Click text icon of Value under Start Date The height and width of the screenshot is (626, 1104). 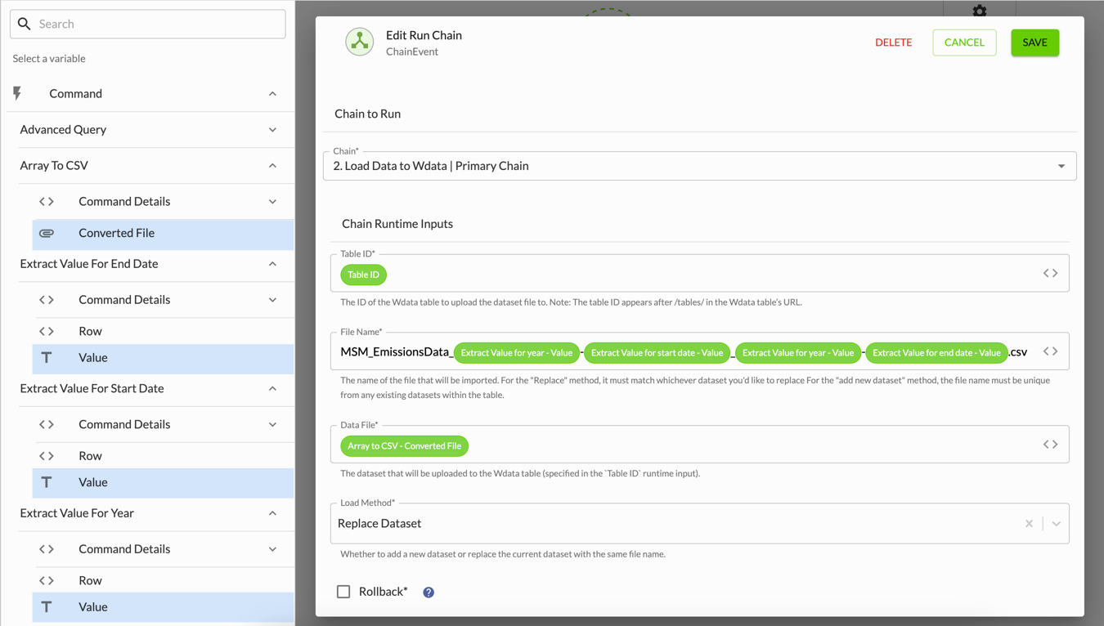(x=47, y=482)
